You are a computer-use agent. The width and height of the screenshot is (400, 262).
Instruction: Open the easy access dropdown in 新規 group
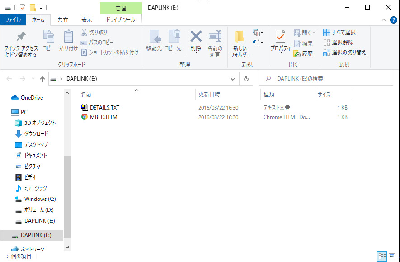tap(258, 43)
